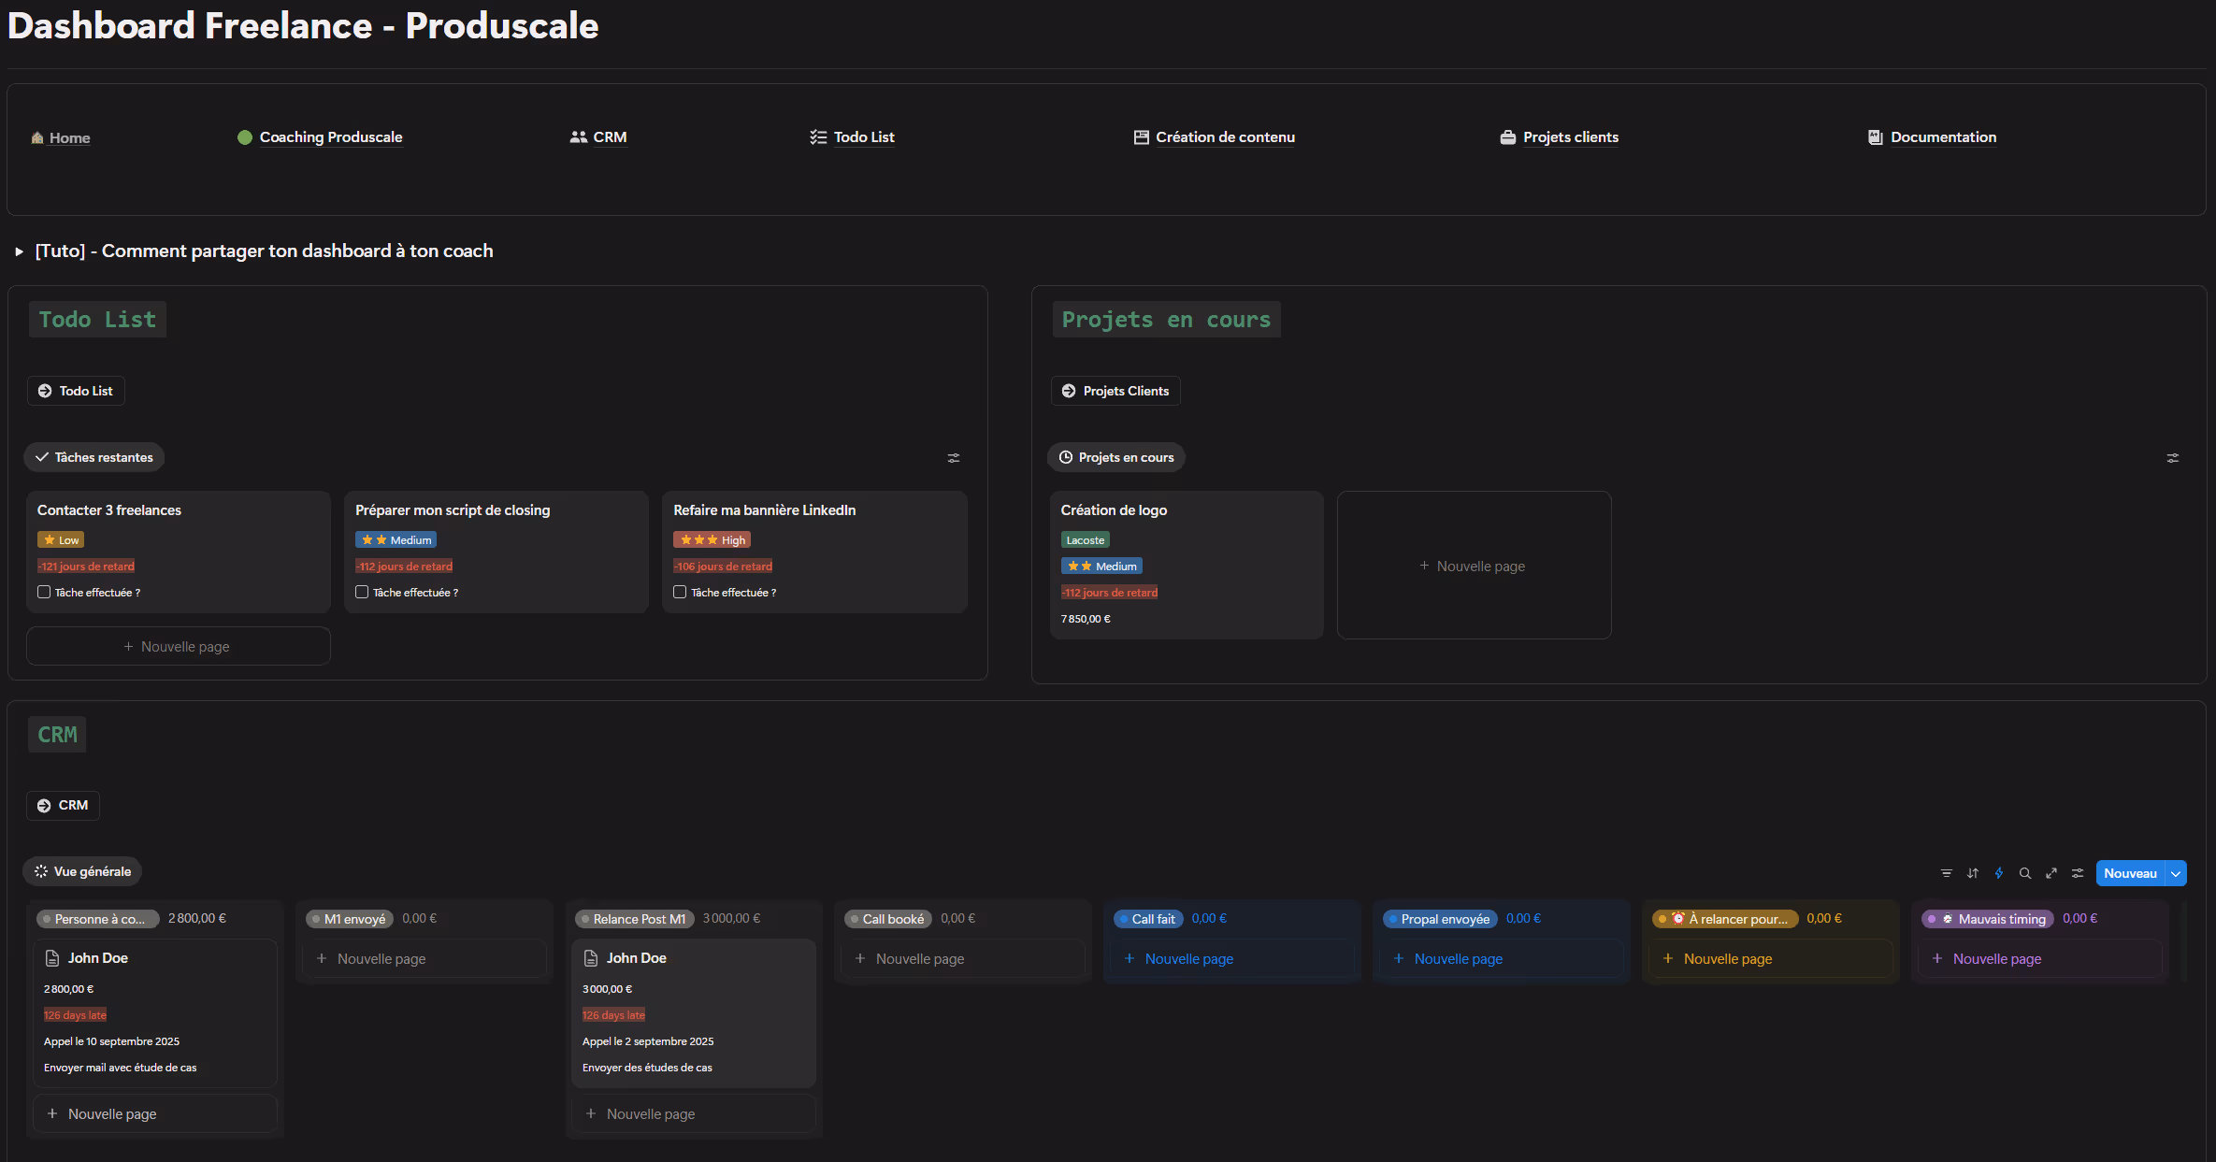This screenshot has width=2216, height=1162.
Task: Mark LinkedIn banner task as done
Action: pos(680,592)
